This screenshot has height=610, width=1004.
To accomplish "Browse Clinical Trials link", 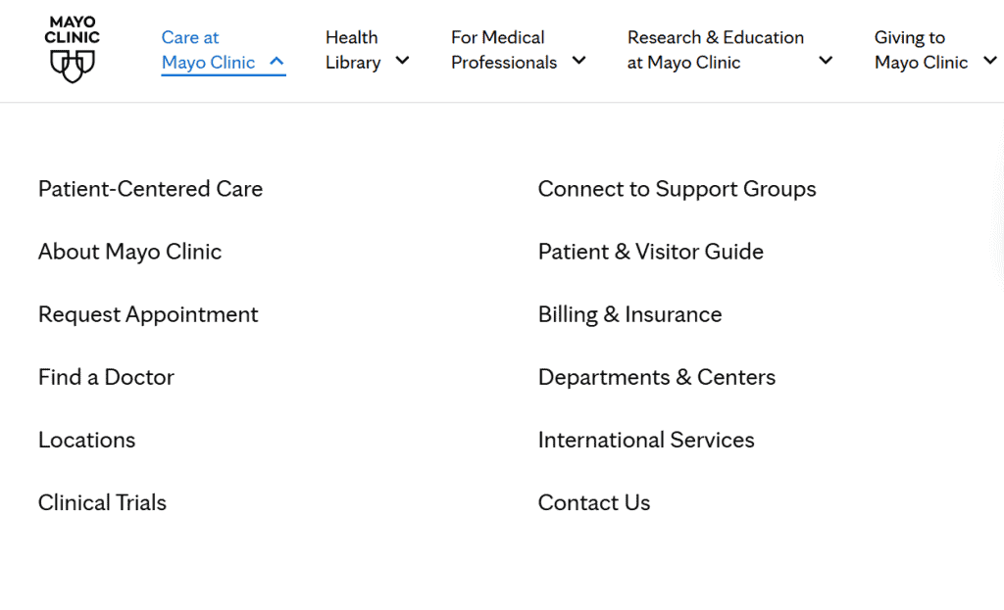I will 102,502.
